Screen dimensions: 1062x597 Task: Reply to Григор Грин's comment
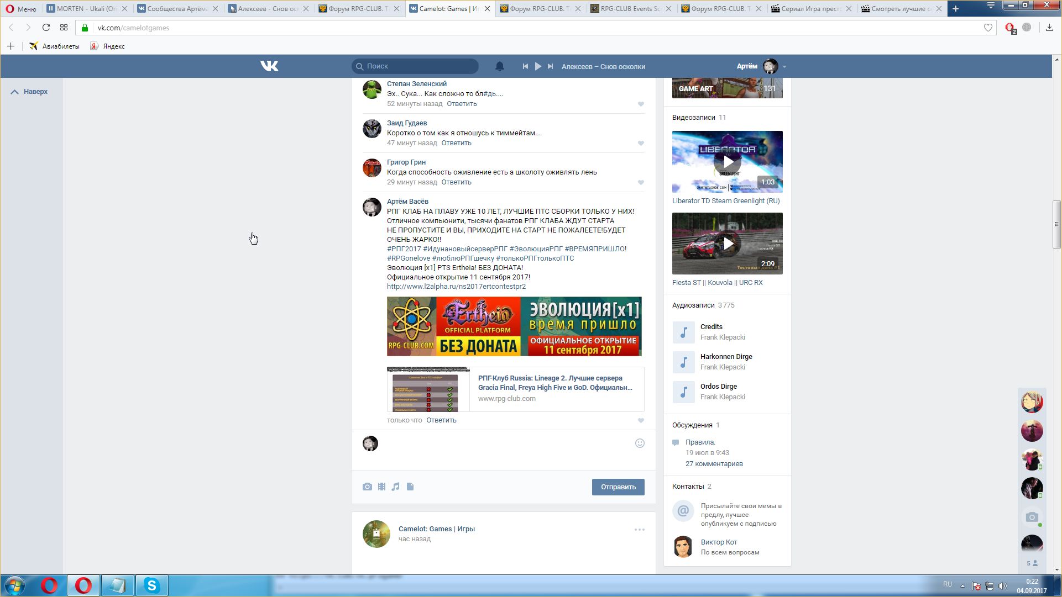point(456,182)
